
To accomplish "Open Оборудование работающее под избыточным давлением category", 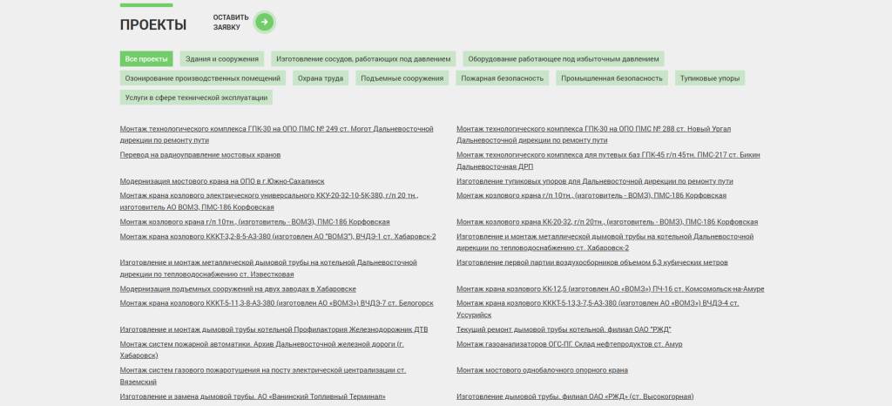I will 563,58.
